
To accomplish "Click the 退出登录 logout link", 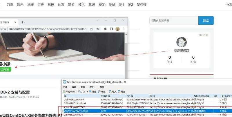I will point(203,35).
